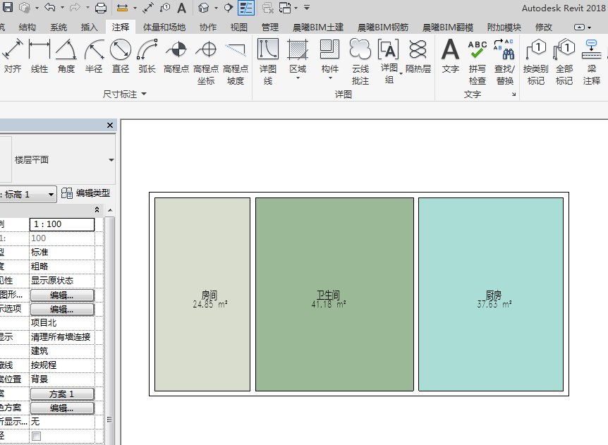The width and height of the screenshot is (608, 445).
Task: Open the 云线批注 revision cloud tool
Action: 360,62
